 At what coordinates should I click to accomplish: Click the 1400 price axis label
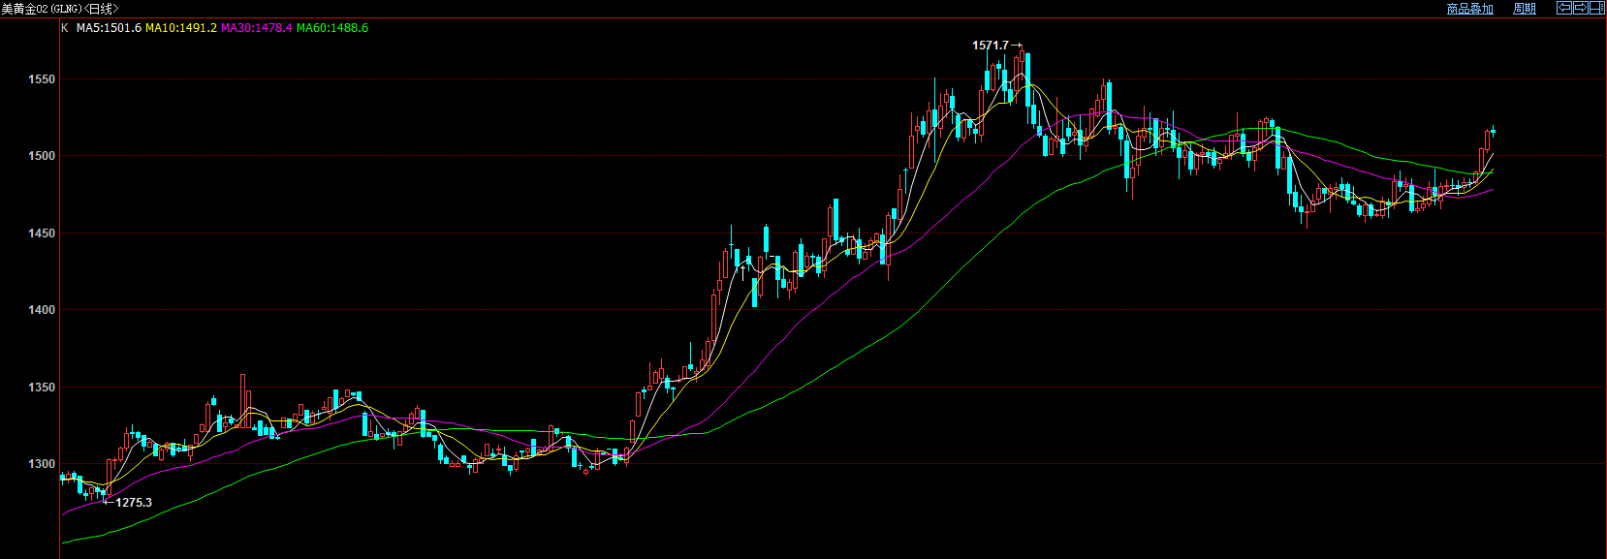point(42,310)
